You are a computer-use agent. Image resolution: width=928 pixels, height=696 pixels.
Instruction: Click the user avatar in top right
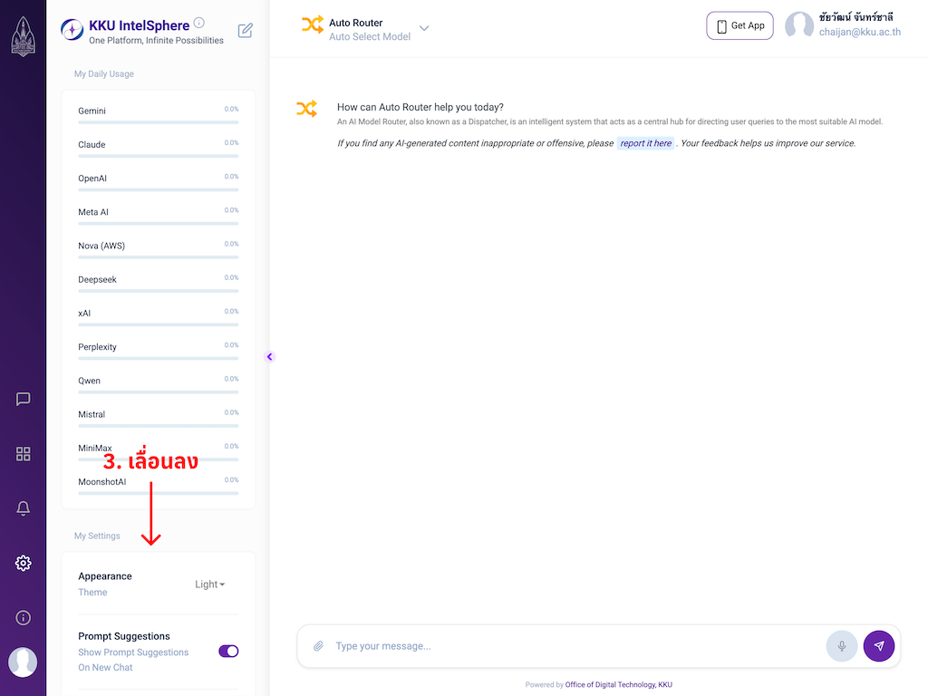pos(799,24)
